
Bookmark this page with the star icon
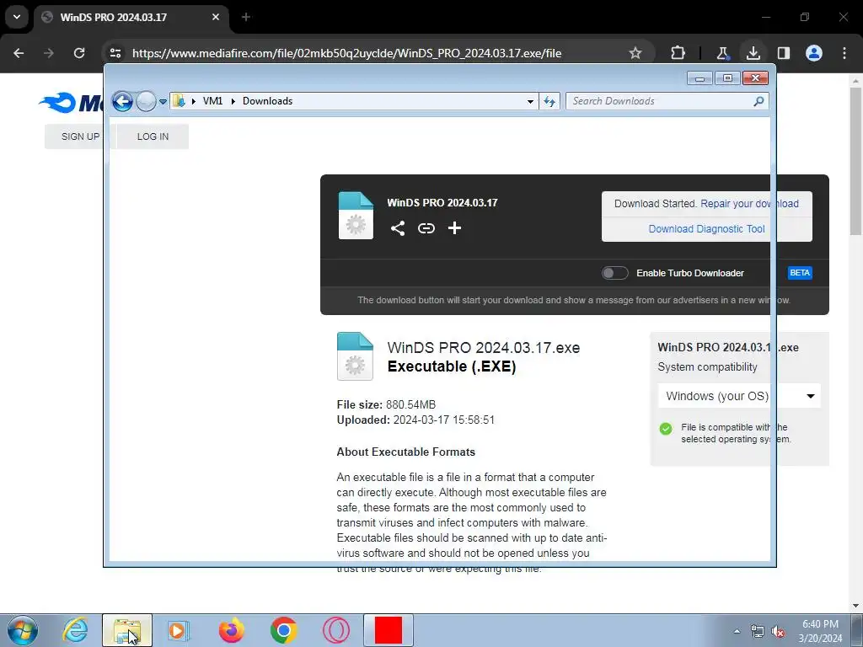click(635, 53)
